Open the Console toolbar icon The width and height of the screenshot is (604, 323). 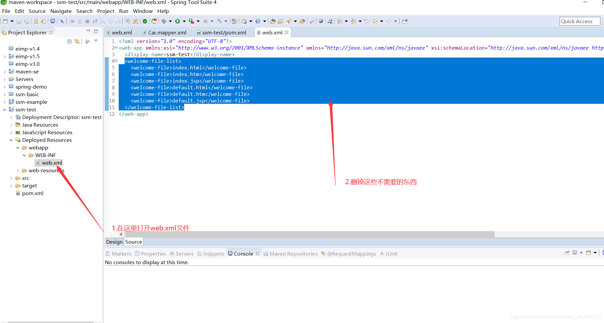click(53, 21)
